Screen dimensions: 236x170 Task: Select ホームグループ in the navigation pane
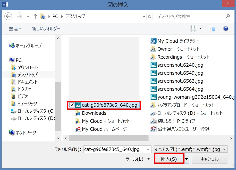point(25,45)
